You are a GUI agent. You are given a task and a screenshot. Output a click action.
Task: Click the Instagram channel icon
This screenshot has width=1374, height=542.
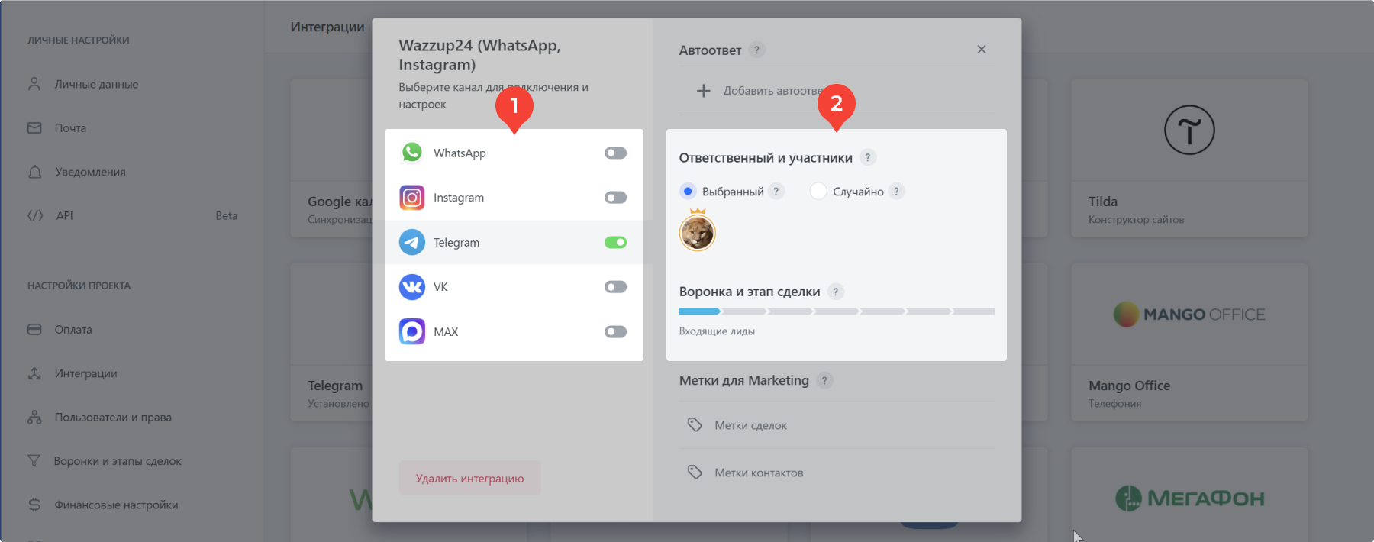coord(412,198)
